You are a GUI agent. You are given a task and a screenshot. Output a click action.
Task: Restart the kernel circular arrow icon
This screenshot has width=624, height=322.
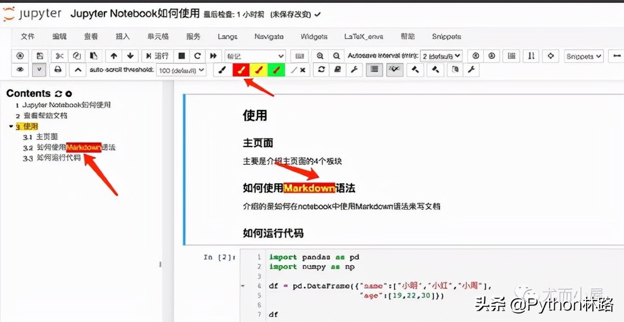point(197,56)
